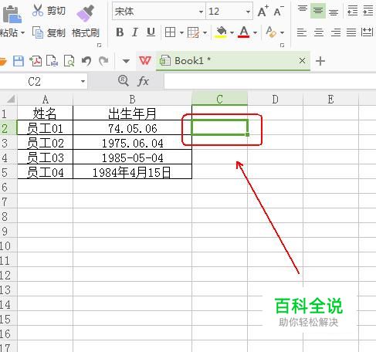Center text horizontally
Viewport: 376px width, 352px height.
point(319,32)
